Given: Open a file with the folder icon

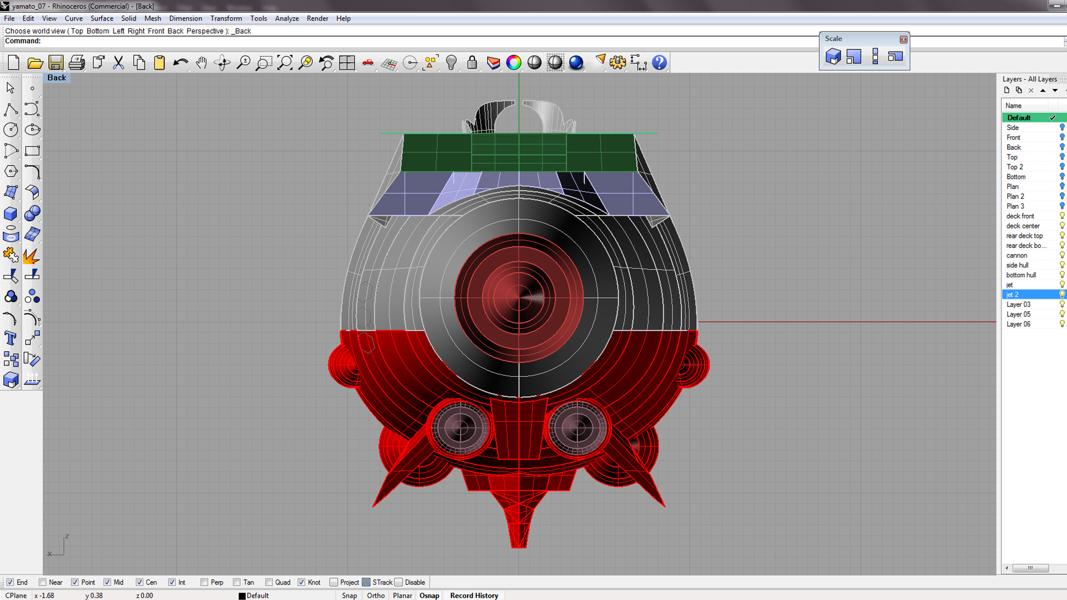Looking at the screenshot, I should (35, 63).
